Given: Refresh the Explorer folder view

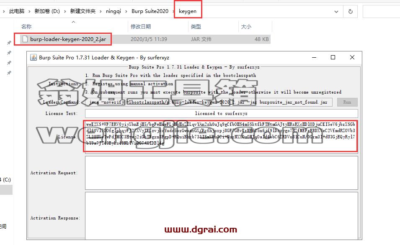Looking at the screenshot, I should pos(351,11).
